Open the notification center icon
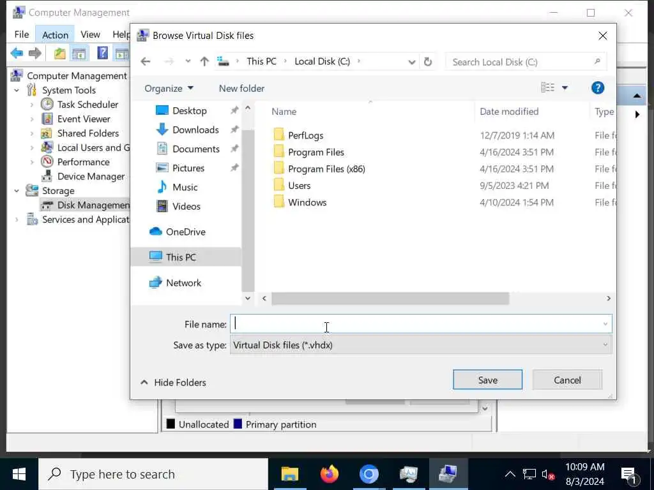Image resolution: width=654 pixels, height=490 pixels. (x=628, y=475)
